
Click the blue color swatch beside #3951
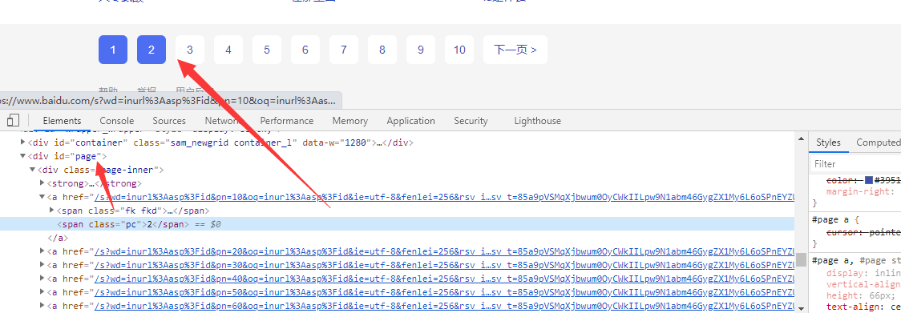pos(868,180)
